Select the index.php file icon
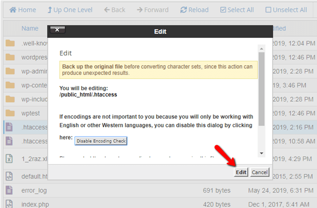Image resolution: width=317 pixels, height=208 pixels. (x=9, y=204)
